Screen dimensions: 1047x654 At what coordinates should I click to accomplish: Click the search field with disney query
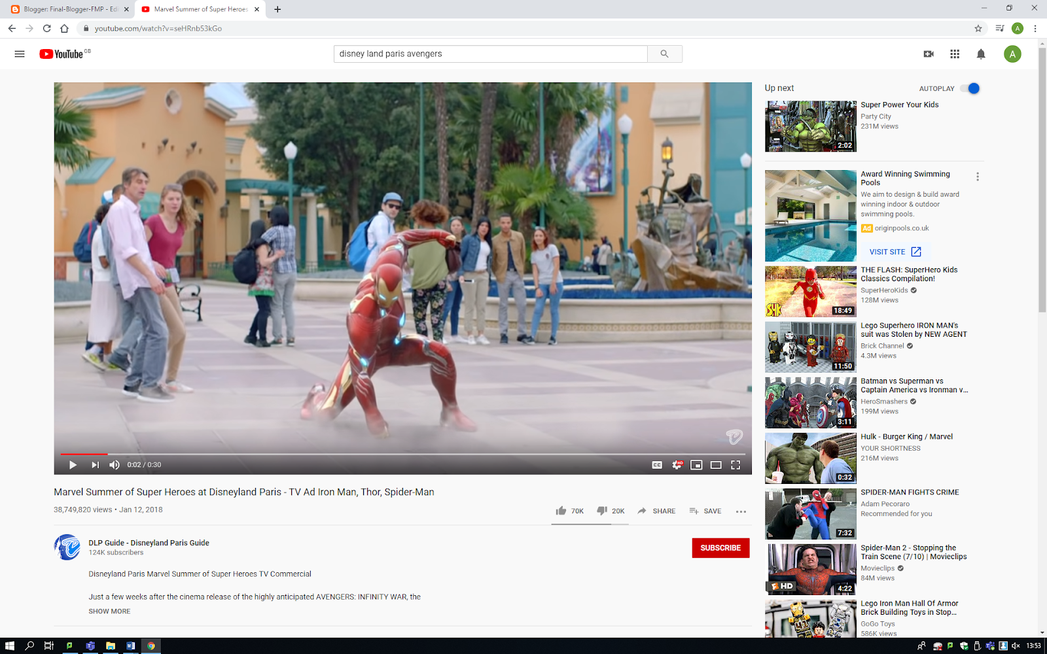click(x=490, y=54)
